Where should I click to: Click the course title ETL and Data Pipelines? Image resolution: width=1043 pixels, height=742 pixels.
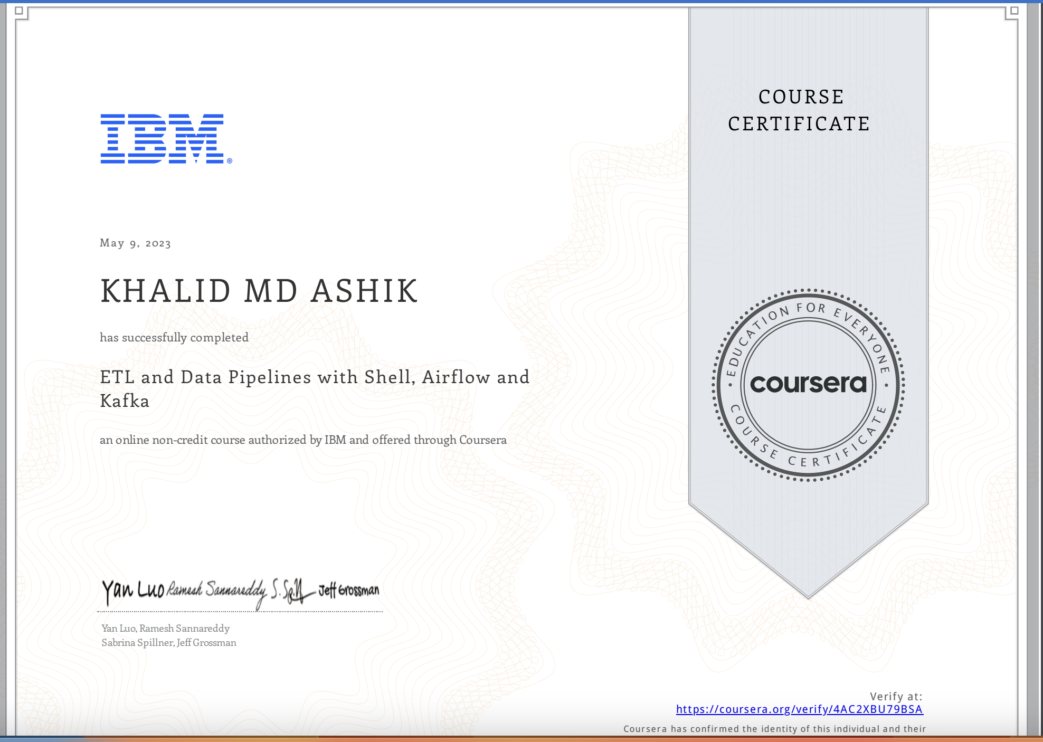pos(315,389)
